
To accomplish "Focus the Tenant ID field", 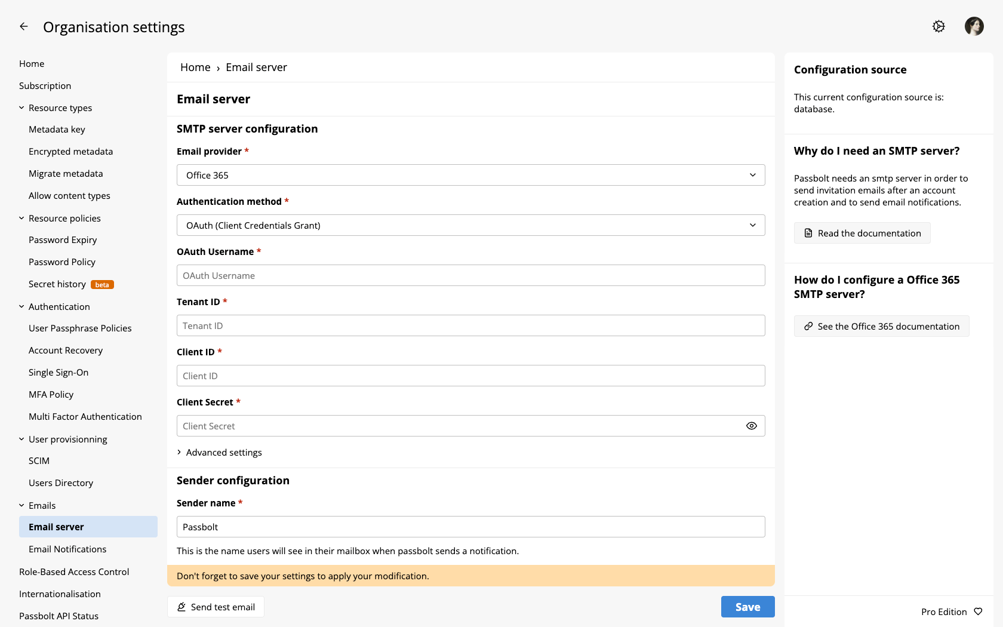I will pyautogui.click(x=471, y=325).
